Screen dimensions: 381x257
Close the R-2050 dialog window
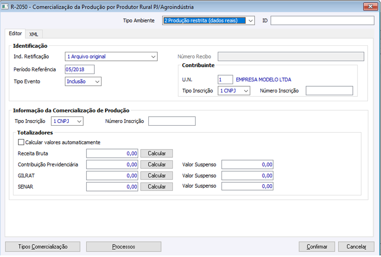(x=370, y=7)
